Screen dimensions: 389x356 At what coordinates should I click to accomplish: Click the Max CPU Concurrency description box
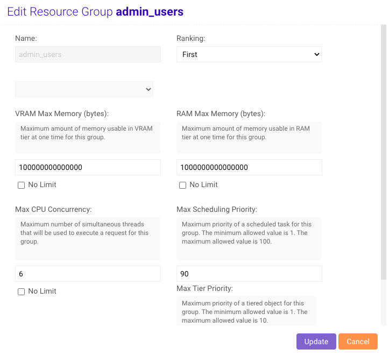88,238
